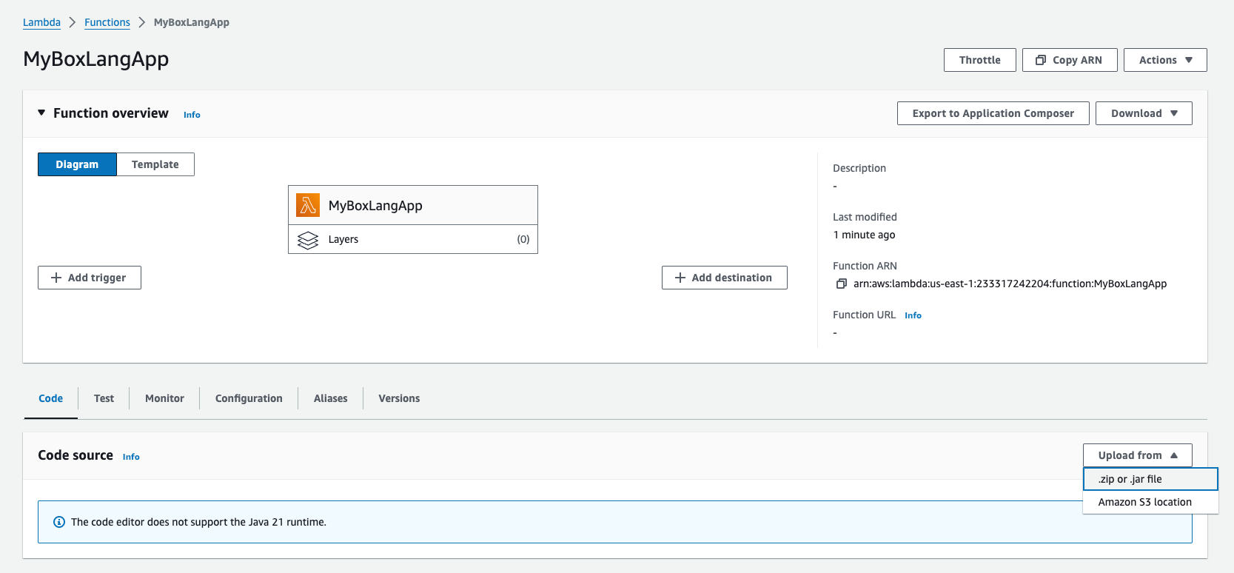Click the Throttle button
Image resolution: width=1234 pixels, height=573 pixels.
tap(979, 60)
